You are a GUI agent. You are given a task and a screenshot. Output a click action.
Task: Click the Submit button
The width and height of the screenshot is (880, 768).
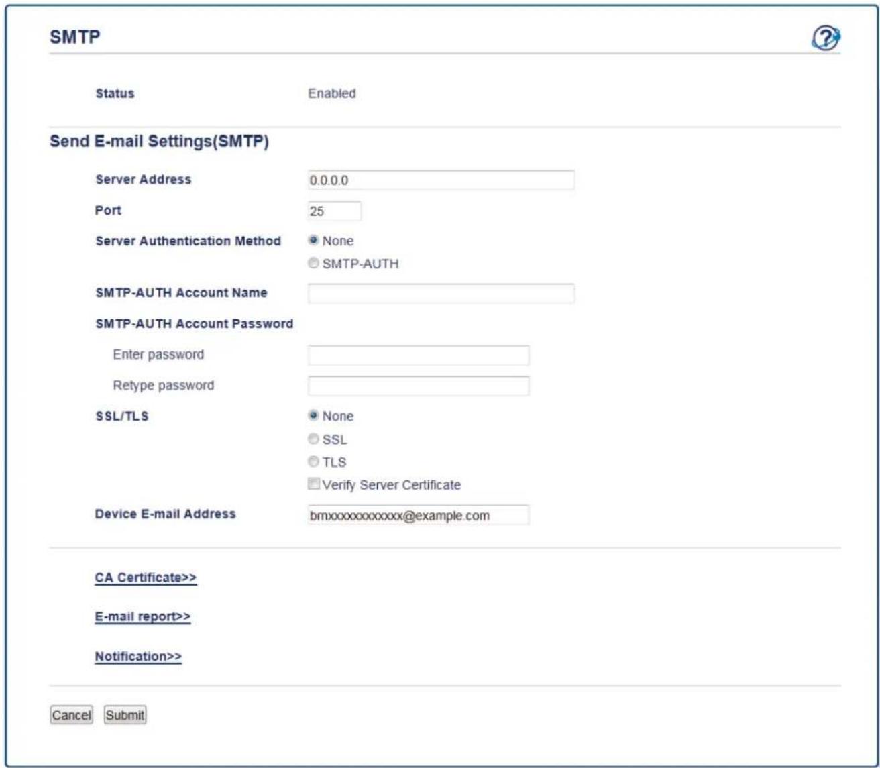click(125, 716)
